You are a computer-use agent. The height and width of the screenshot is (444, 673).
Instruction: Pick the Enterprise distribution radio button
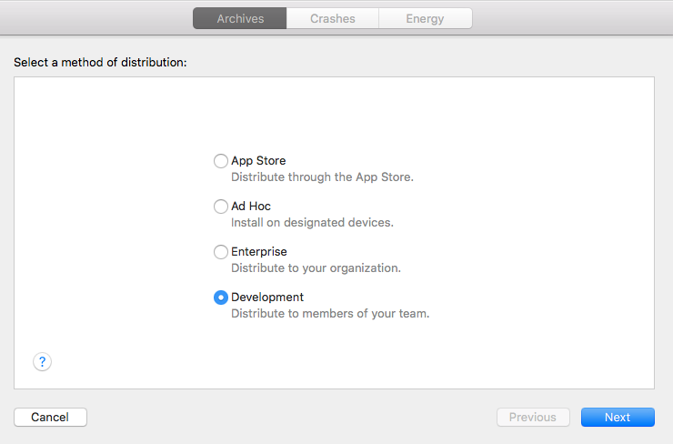pos(221,252)
